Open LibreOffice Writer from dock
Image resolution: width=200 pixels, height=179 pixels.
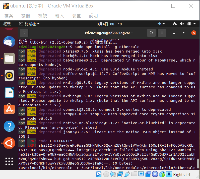[9, 92]
